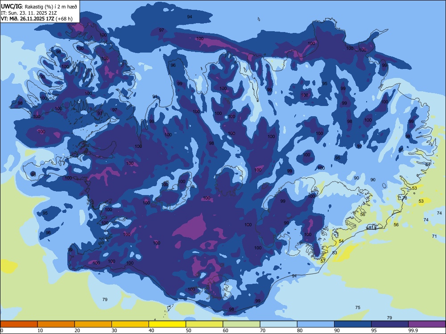The width and height of the screenshot is (446, 334).
Task: Click the dark orange 0–10 legend color block
Action: (19, 324)
